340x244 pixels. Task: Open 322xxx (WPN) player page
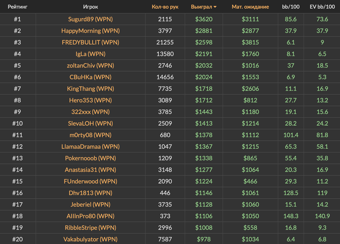click(x=90, y=112)
